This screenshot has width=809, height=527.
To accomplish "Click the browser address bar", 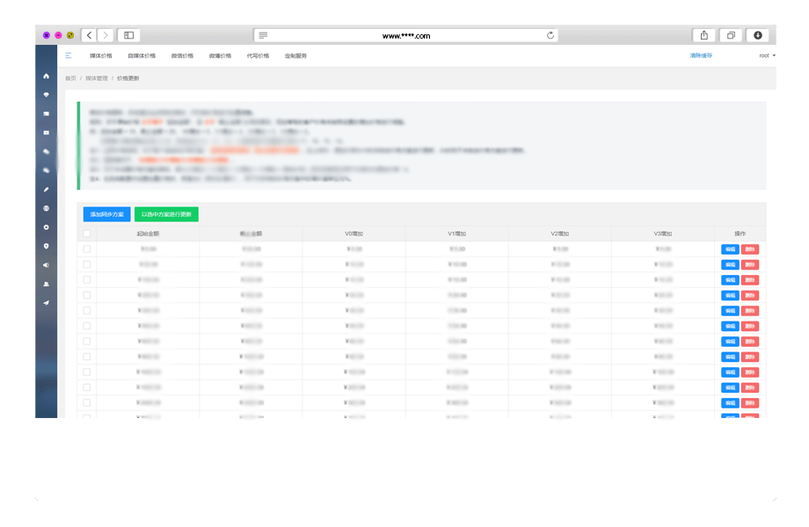I will pyautogui.click(x=405, y=35).
